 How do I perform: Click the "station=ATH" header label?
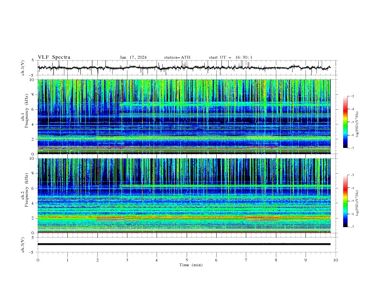(177, 57)
